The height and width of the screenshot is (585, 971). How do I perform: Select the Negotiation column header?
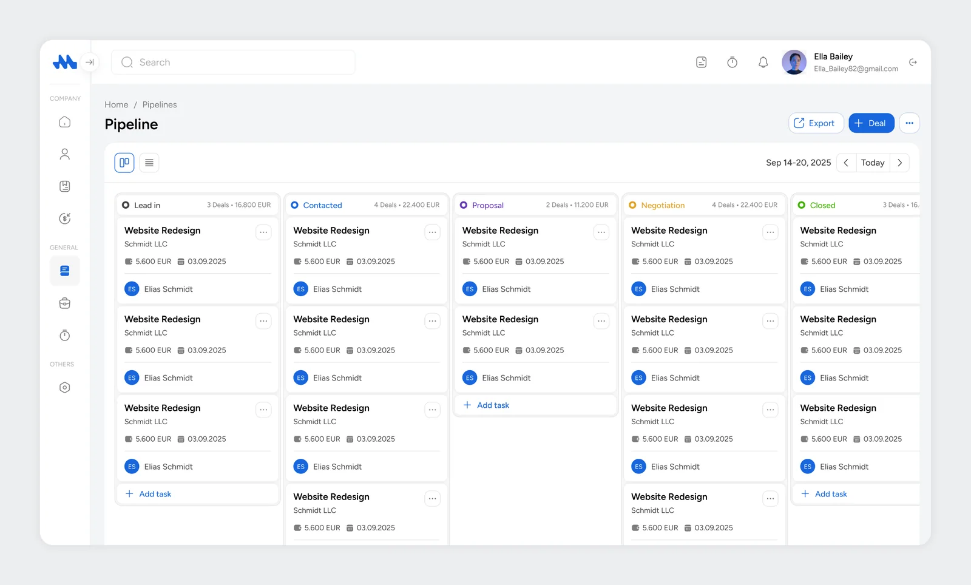(704, 205)
